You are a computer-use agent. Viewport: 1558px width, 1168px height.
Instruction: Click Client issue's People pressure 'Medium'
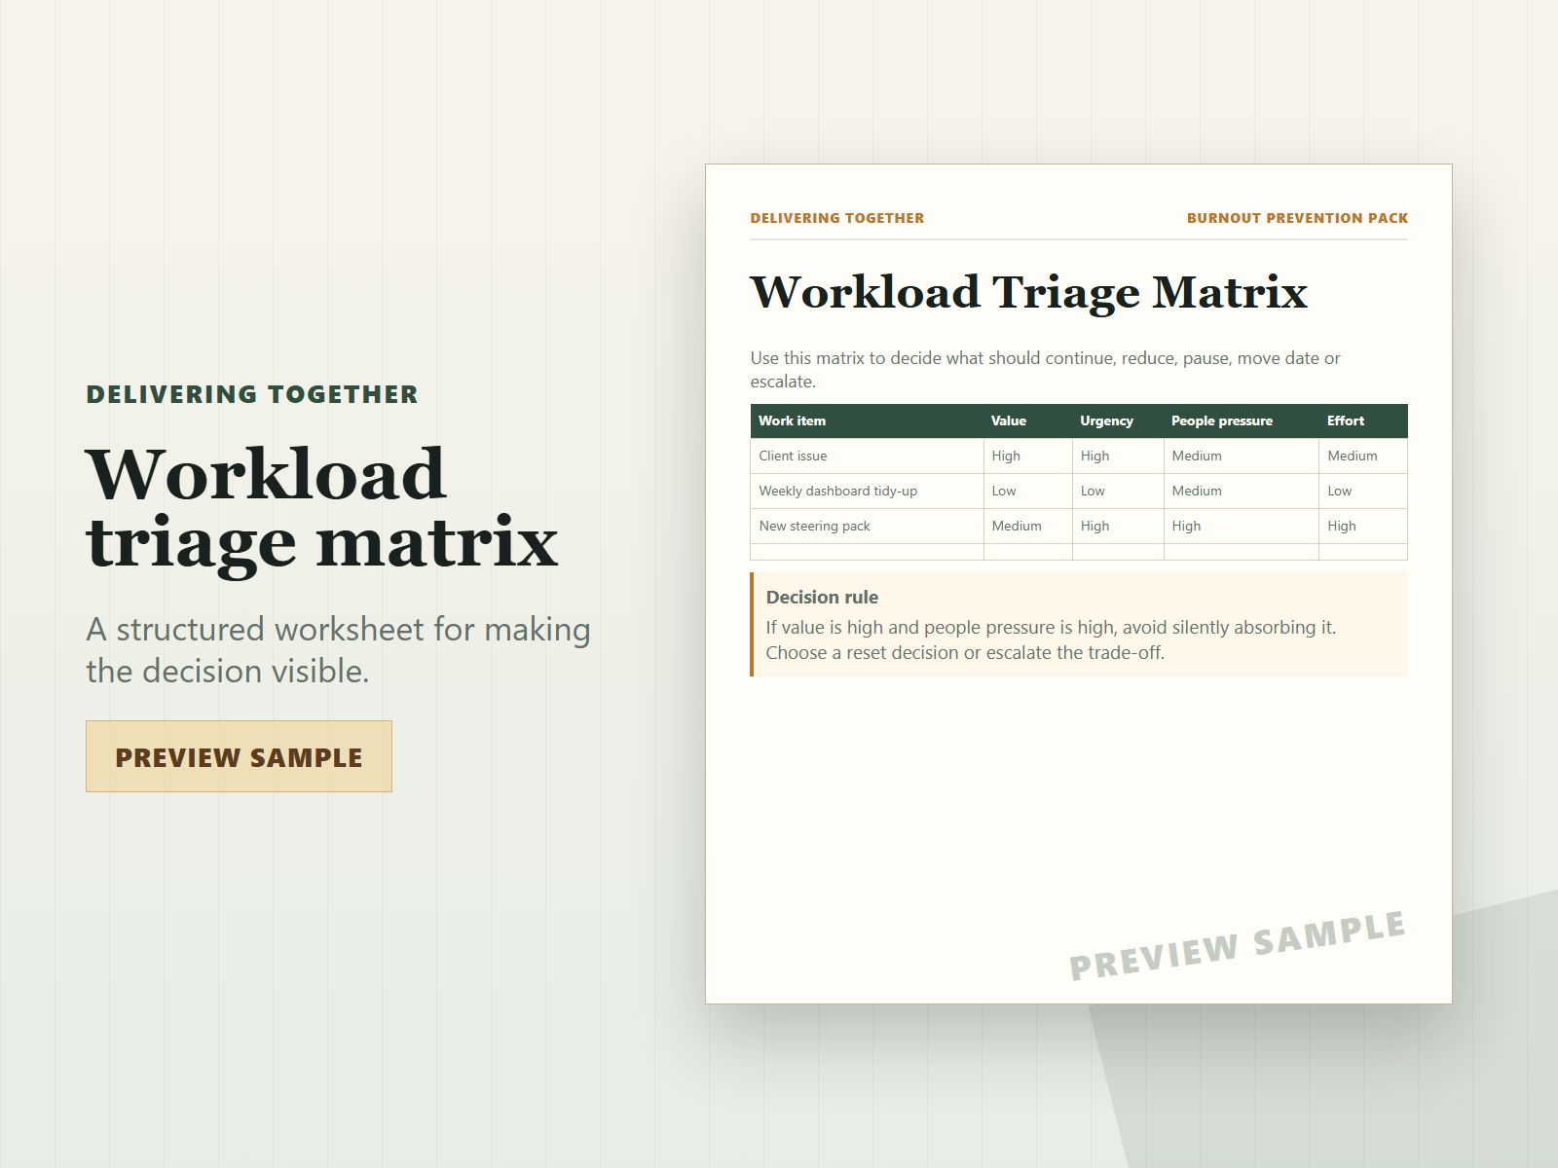pyautogui.click(x=1241, y=456)
